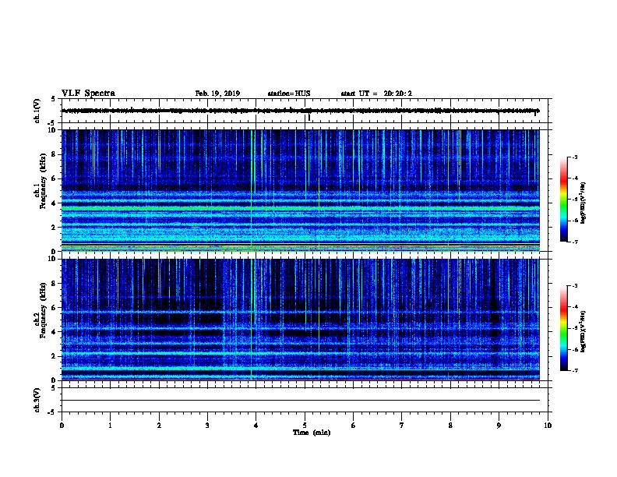
Task: Click the "VLF Spectra" plot title
Action: [88, 94]
